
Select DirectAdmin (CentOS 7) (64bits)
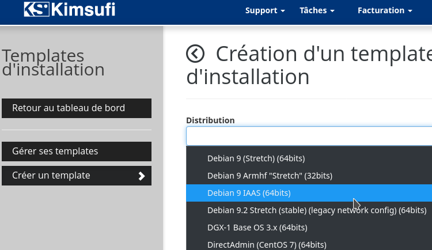pos(309,244)
